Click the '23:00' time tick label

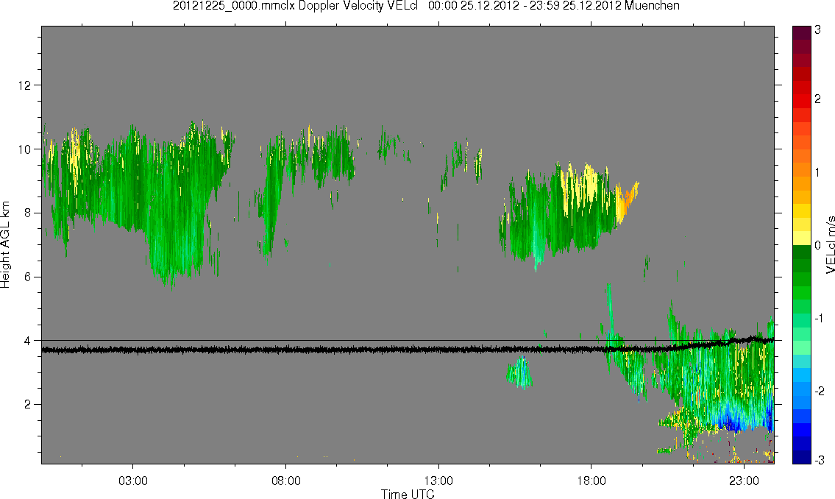tap(744, 481)
